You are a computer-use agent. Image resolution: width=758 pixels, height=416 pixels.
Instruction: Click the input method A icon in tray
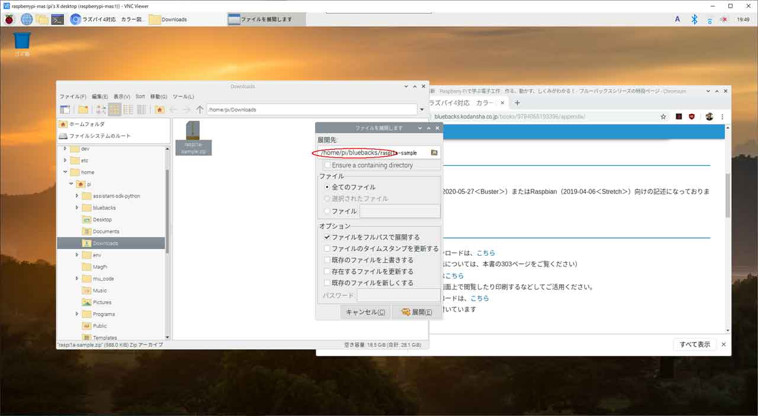[x=677, y=19]
